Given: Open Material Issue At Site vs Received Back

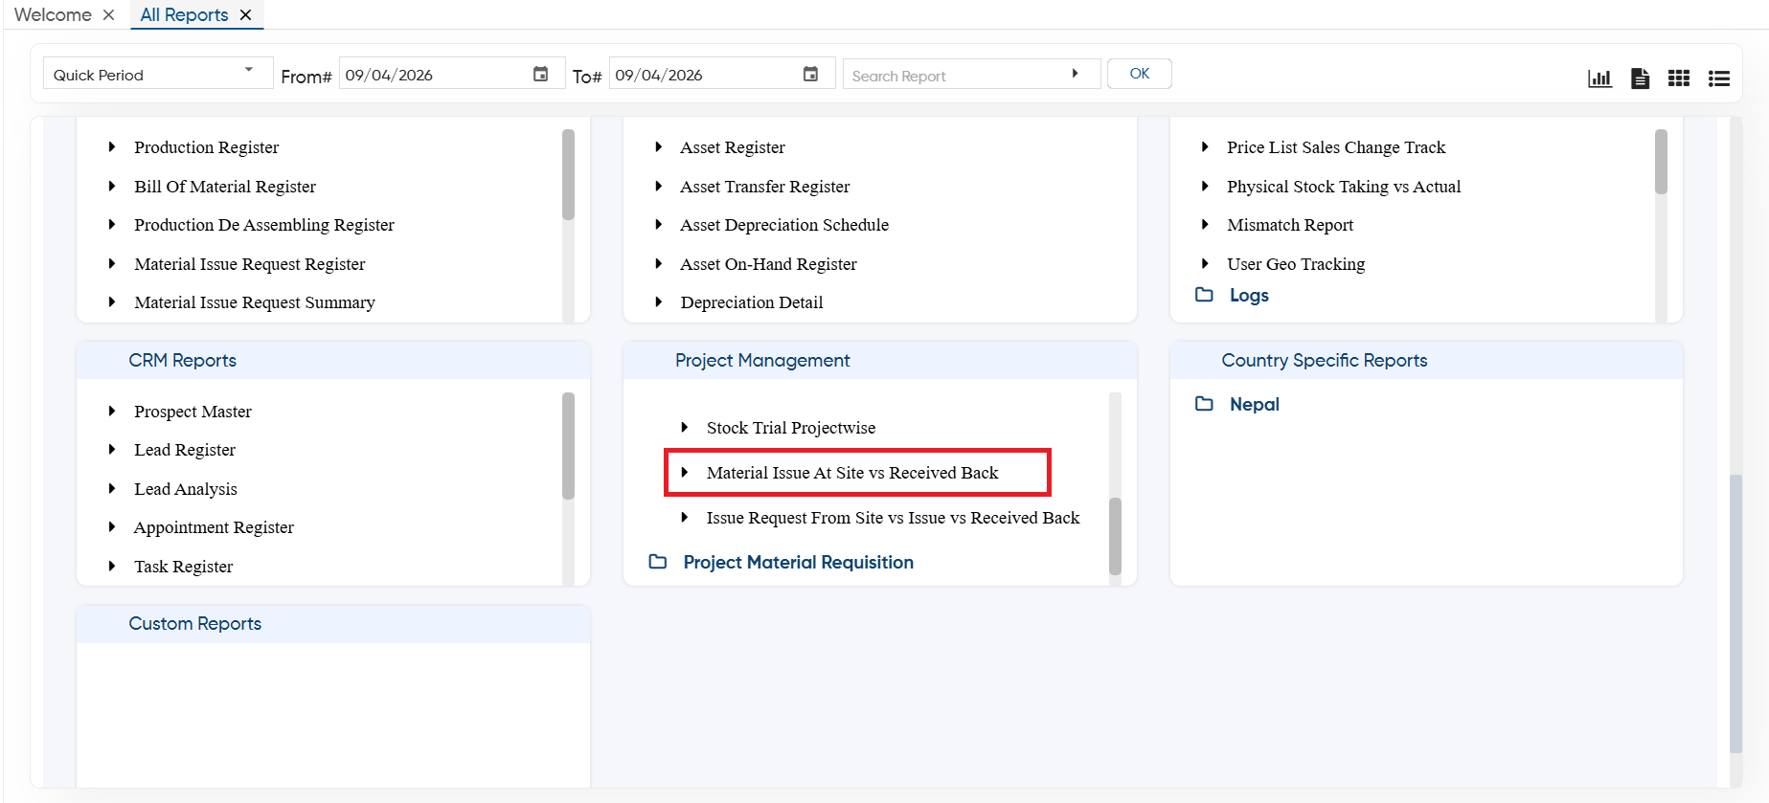Looking at the screenshot, I should [852, 473].
